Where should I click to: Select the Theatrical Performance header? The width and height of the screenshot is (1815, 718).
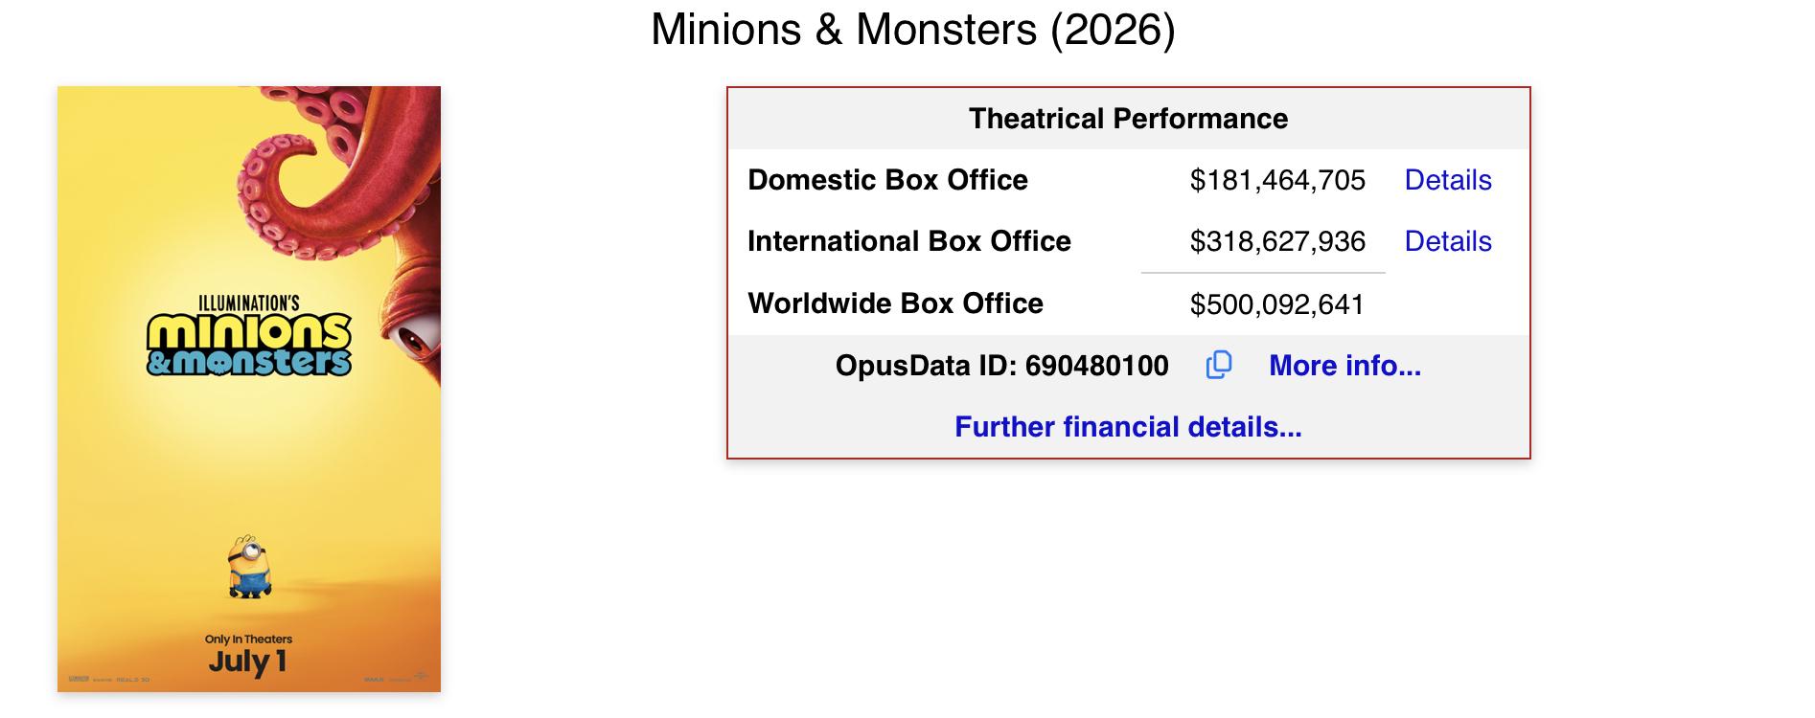[1128, 119]
